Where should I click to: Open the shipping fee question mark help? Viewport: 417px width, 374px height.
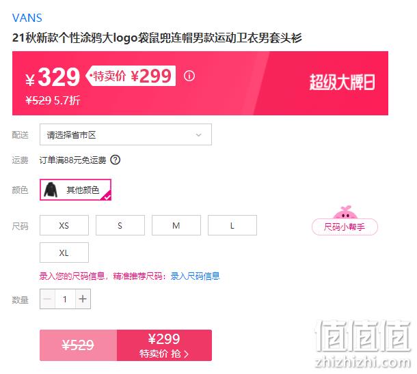(x=116, y=160)
